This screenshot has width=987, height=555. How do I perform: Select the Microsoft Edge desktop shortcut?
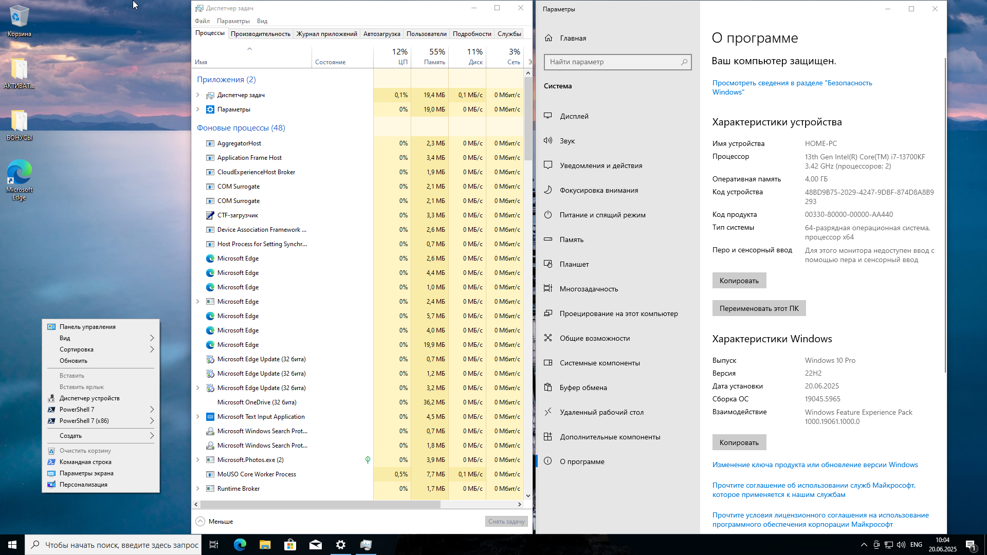click(x=19, y=180)
